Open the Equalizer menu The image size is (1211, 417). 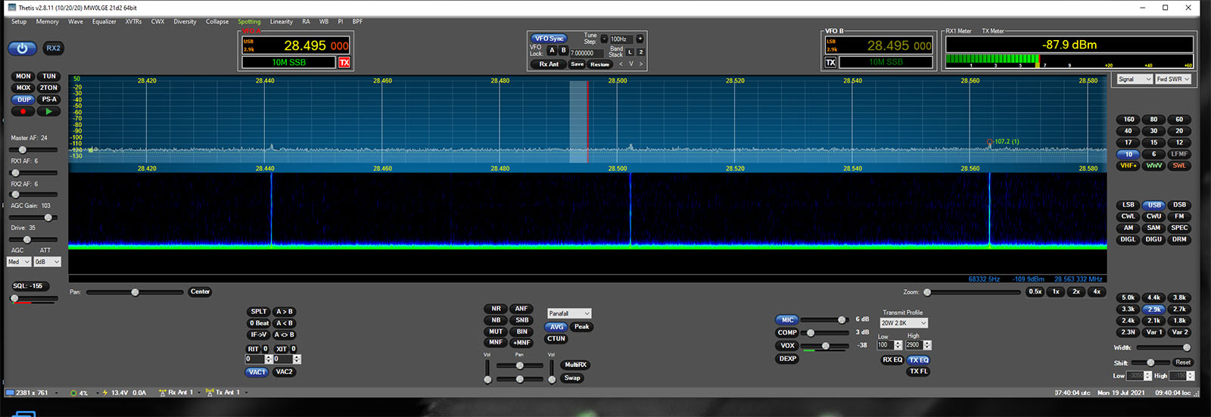point(104,22)
